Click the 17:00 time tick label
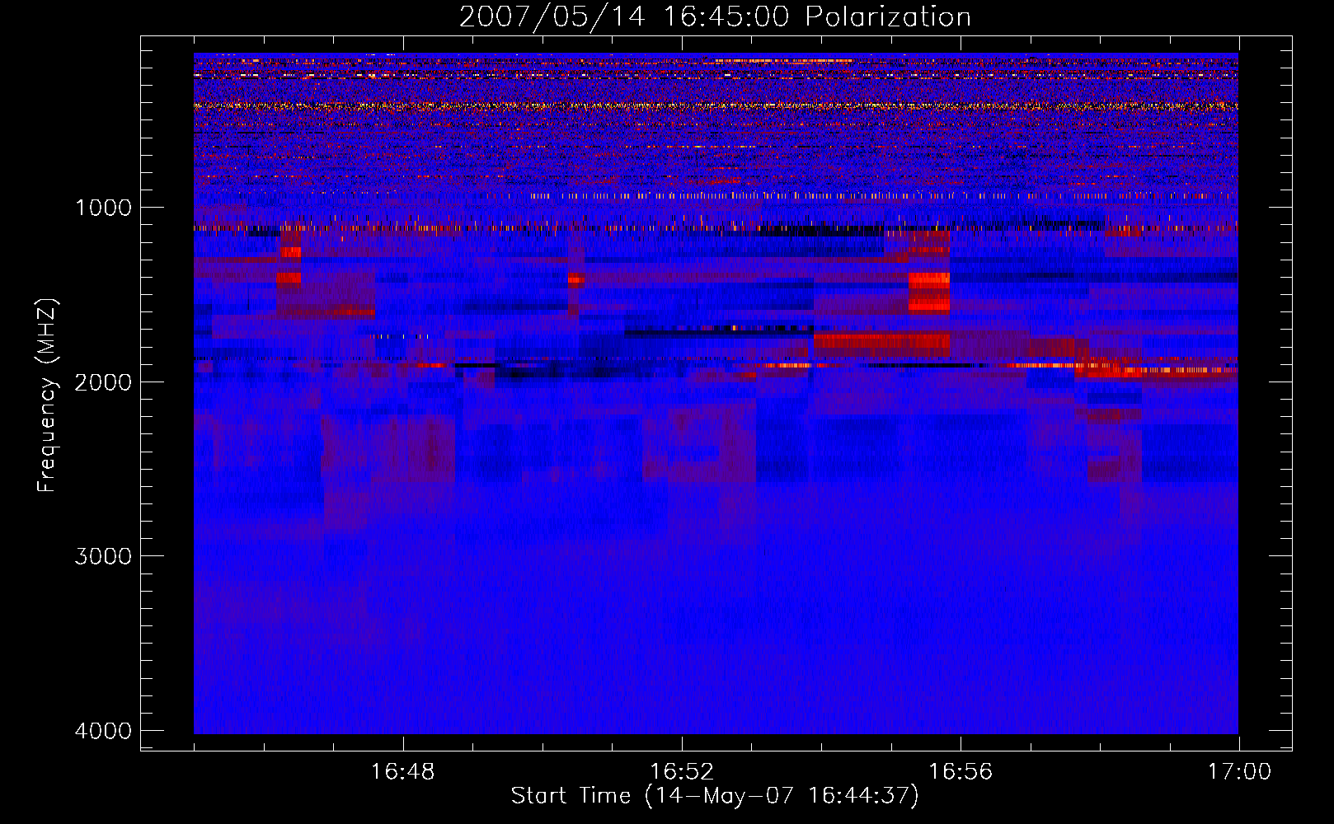 (1239, 772)
